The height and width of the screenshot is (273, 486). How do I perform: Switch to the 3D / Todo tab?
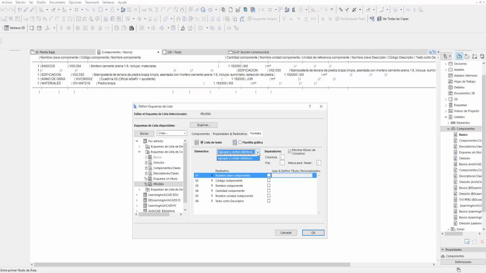174,52
